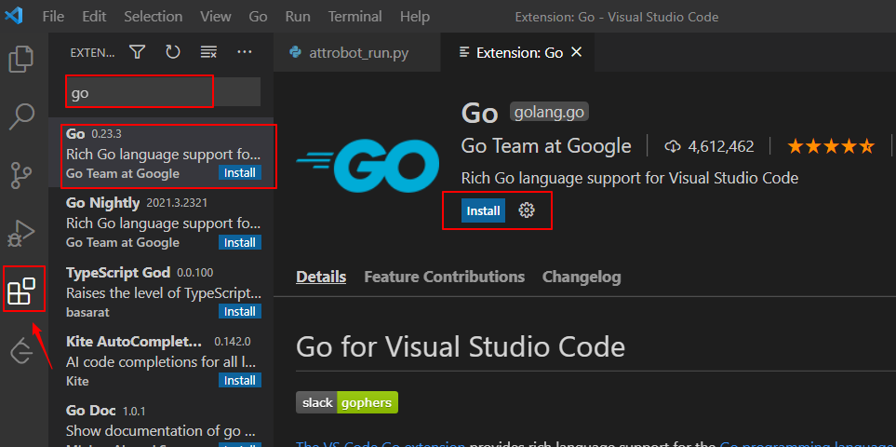
Task: Open the Terminal menu
Action: pos(355,17)
